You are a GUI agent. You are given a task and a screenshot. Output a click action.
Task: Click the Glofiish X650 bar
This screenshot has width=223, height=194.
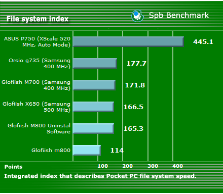pos(93,107)
